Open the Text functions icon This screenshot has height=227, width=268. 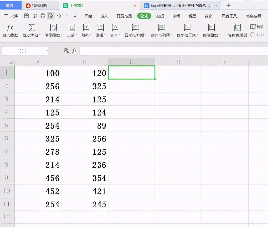pos(115,27)
